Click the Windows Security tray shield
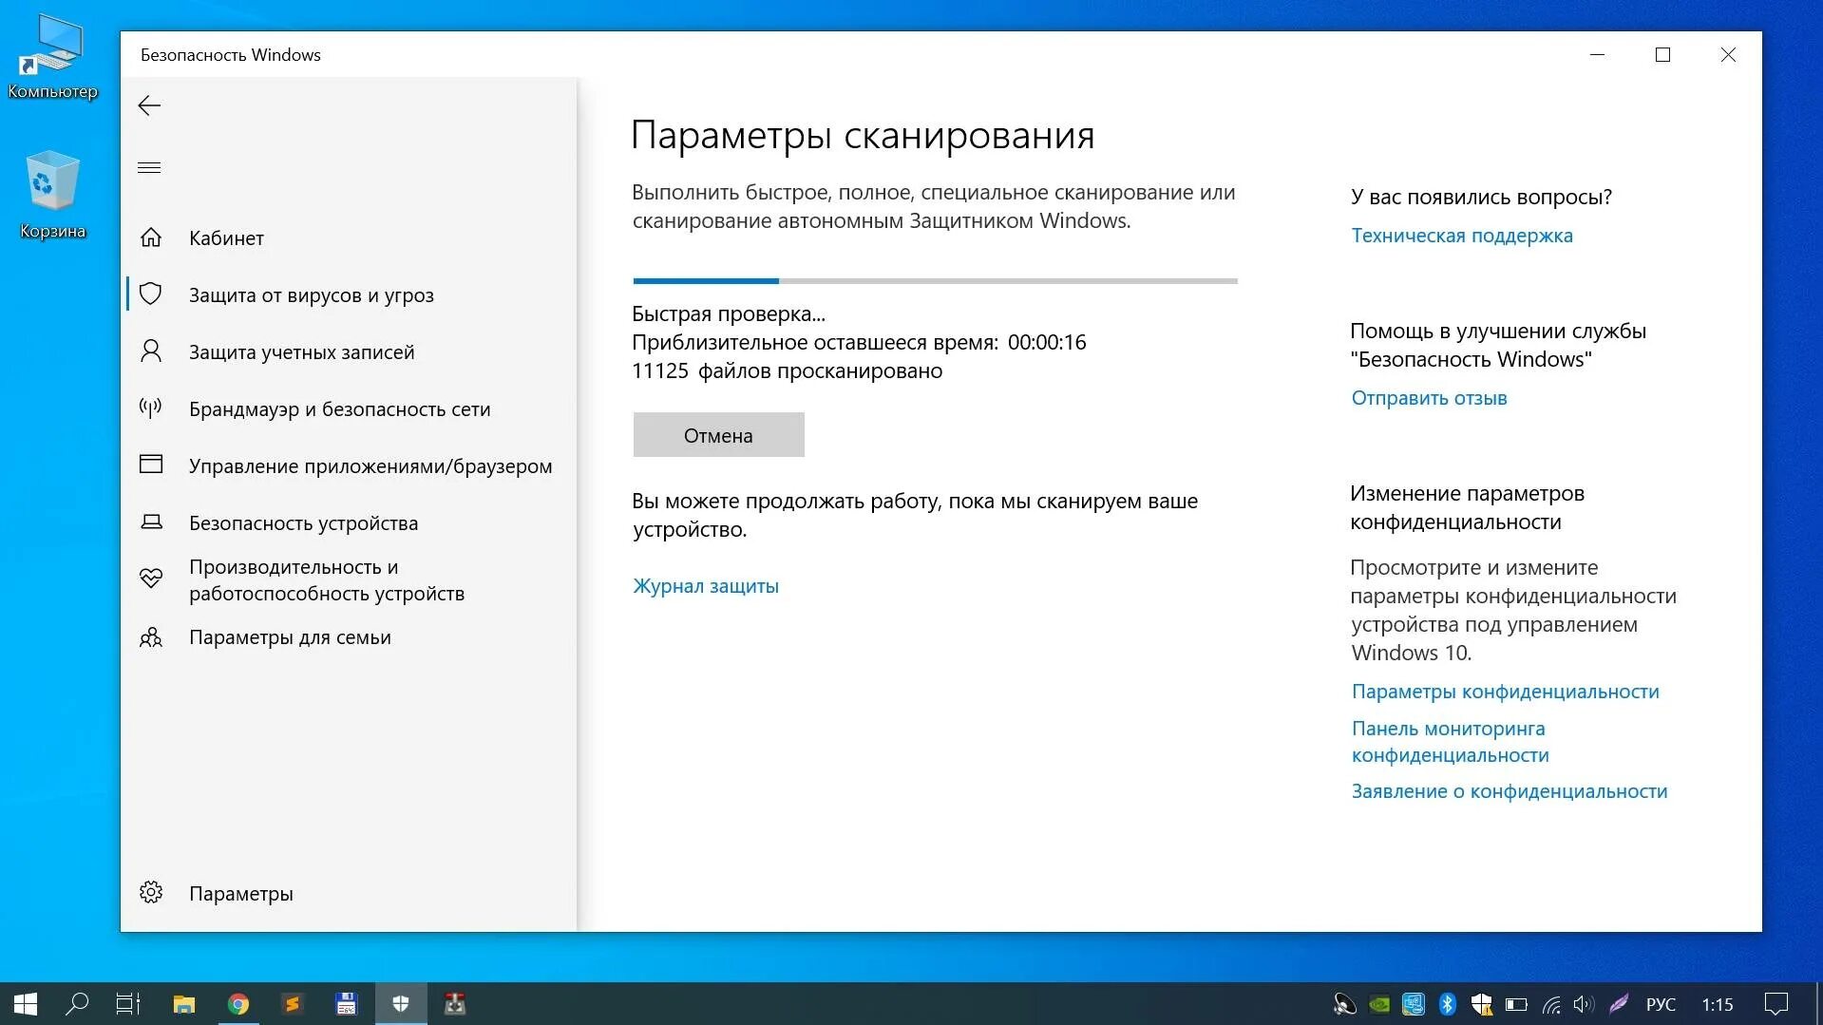 [1481, 1004]
